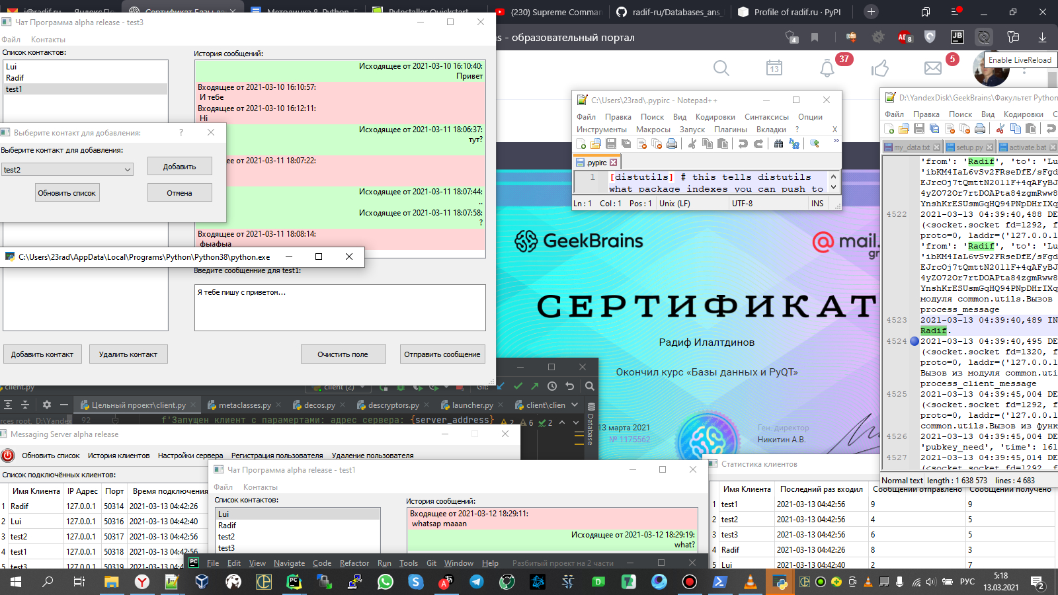Click 'Настройки сервера' in Messaging Server

190,456
